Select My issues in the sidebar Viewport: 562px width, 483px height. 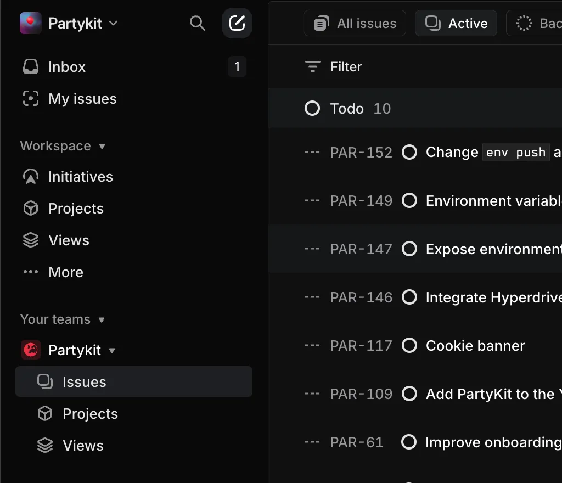82,99
